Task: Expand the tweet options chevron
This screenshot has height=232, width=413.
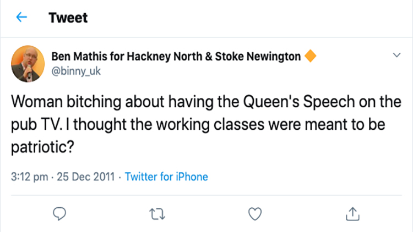Action: [x=396, y=56]
